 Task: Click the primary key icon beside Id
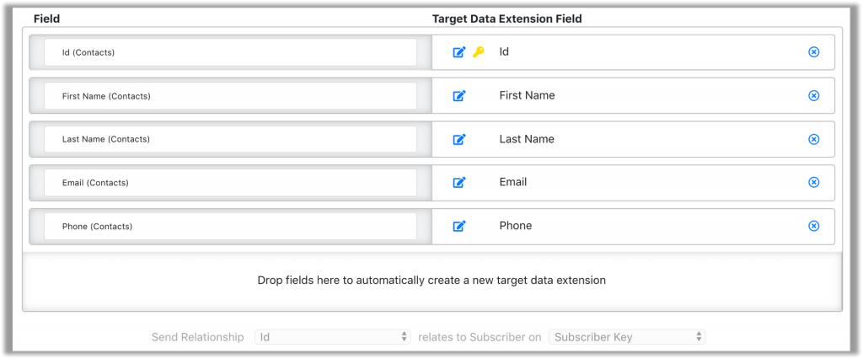[479, 52]
